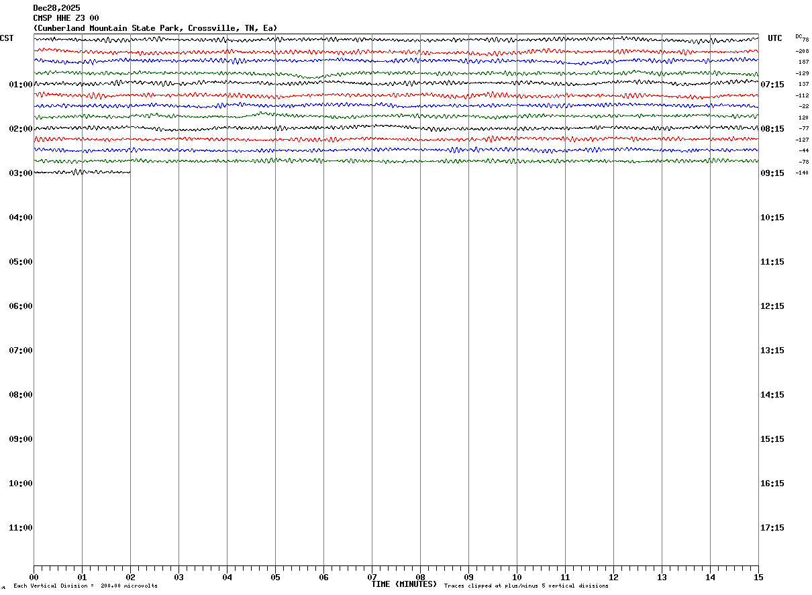Click DC offset value -22
Screen dimensions: 812x595
coord(803,106)
